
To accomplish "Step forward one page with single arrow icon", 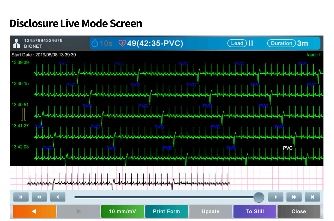I will point(275,197).
